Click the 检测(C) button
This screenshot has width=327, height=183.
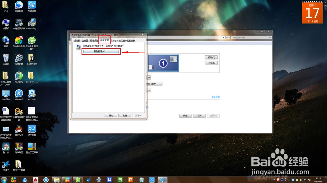[x=211, y=57]
